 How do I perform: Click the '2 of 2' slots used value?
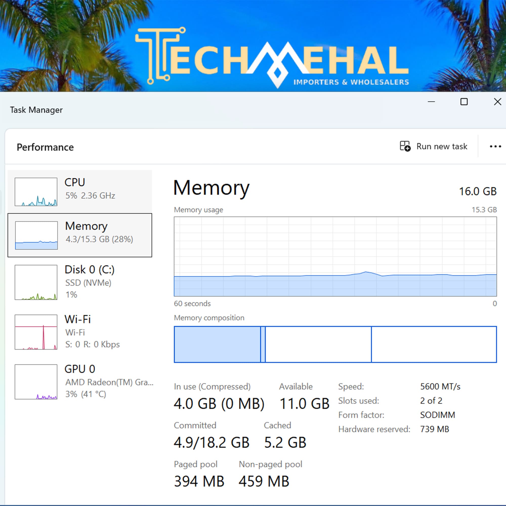431,400
